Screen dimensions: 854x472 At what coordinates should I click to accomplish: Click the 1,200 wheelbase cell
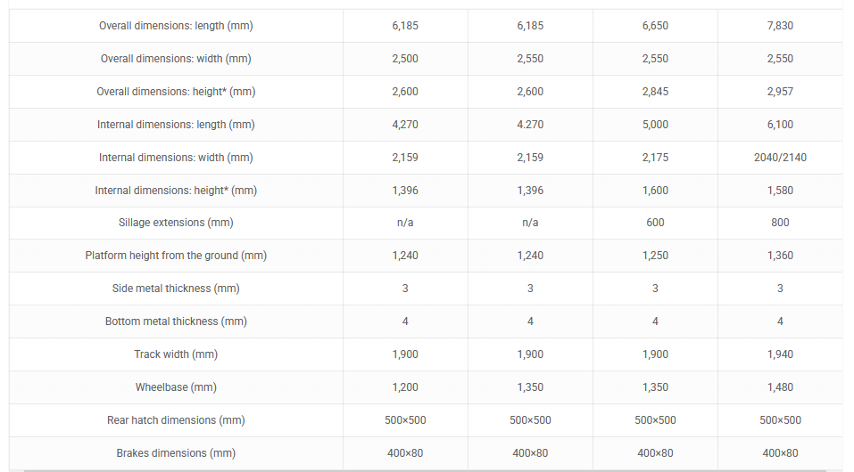[405, 387]
